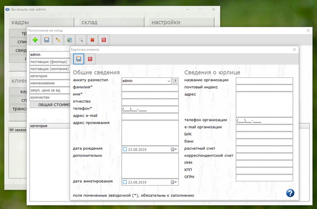Toggle the дата анкетирования checkbox
The image size is (317, 209).
click(125, 182)
